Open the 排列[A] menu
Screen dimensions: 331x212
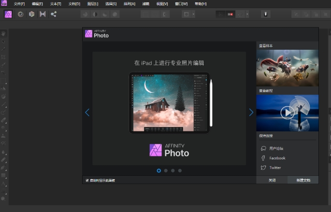coord(130,4)
